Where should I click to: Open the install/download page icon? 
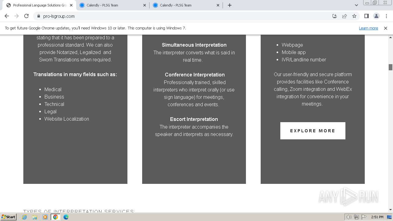click(335, 16)
